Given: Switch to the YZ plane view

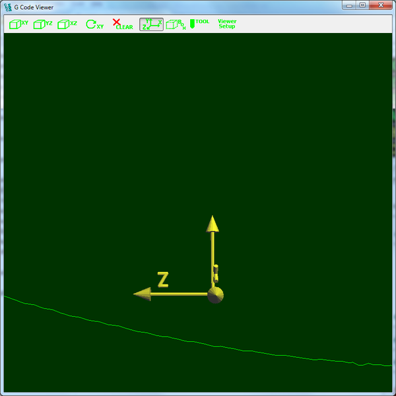Looking at the screenshot, I should [x=43, y=24].
